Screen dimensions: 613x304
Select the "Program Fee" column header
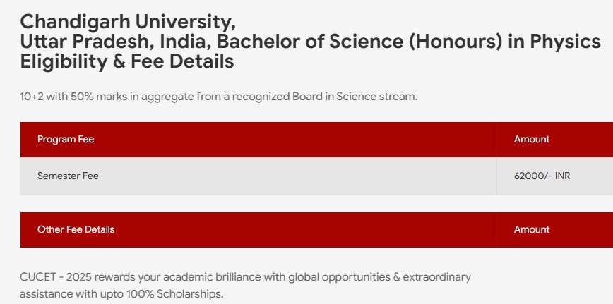tap(66, 140)
